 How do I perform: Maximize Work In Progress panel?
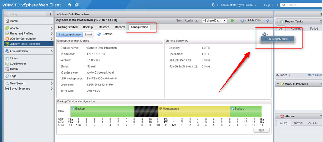point(320,84)
